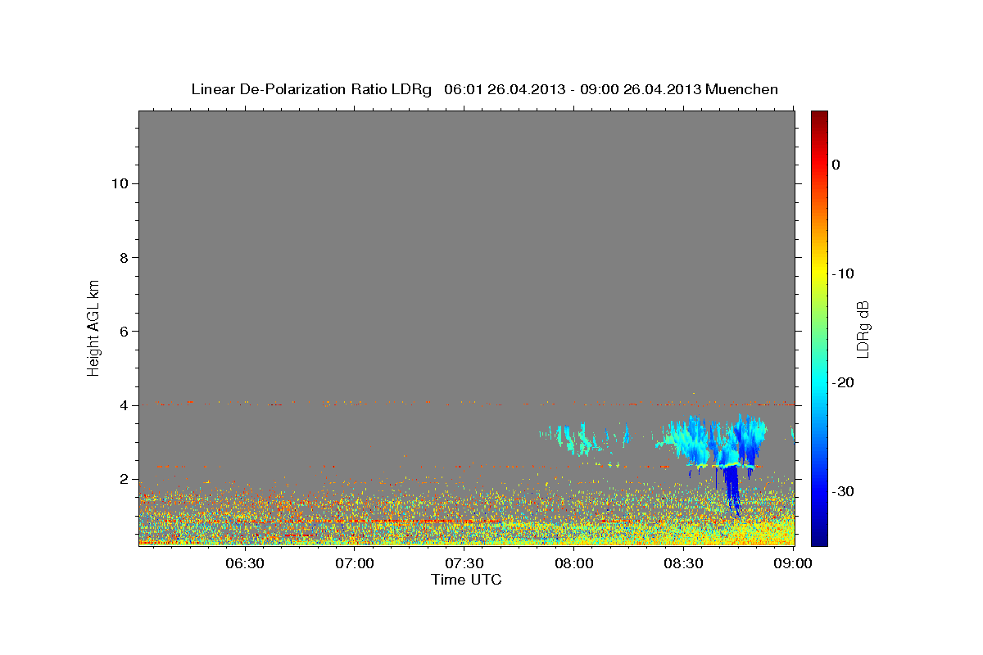Viewport: 983px width, 655px height.
Task: Click the 'Time UTC' axis label
Action: (466, 580)
